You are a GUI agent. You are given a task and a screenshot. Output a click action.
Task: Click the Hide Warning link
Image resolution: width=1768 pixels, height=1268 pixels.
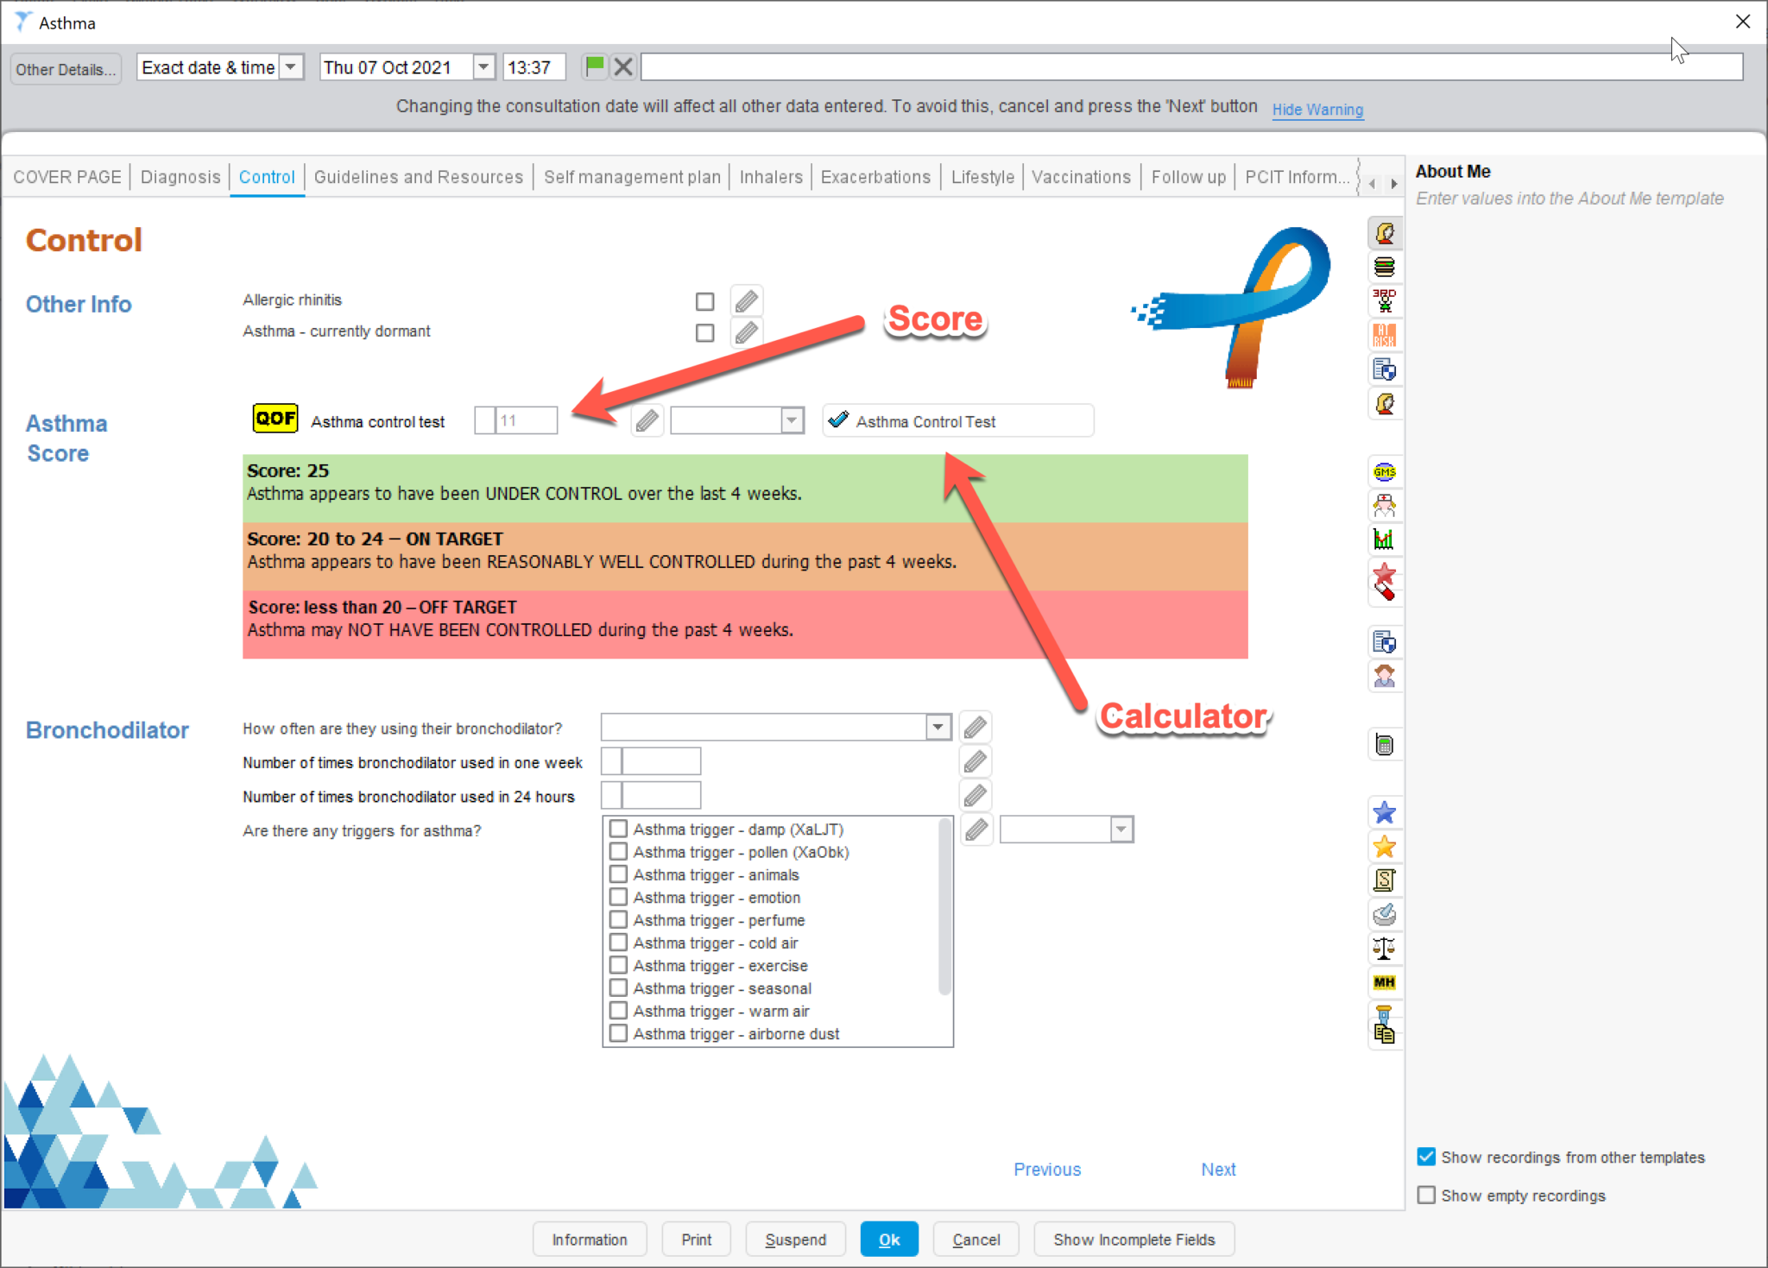click(x=1318, y=110)
